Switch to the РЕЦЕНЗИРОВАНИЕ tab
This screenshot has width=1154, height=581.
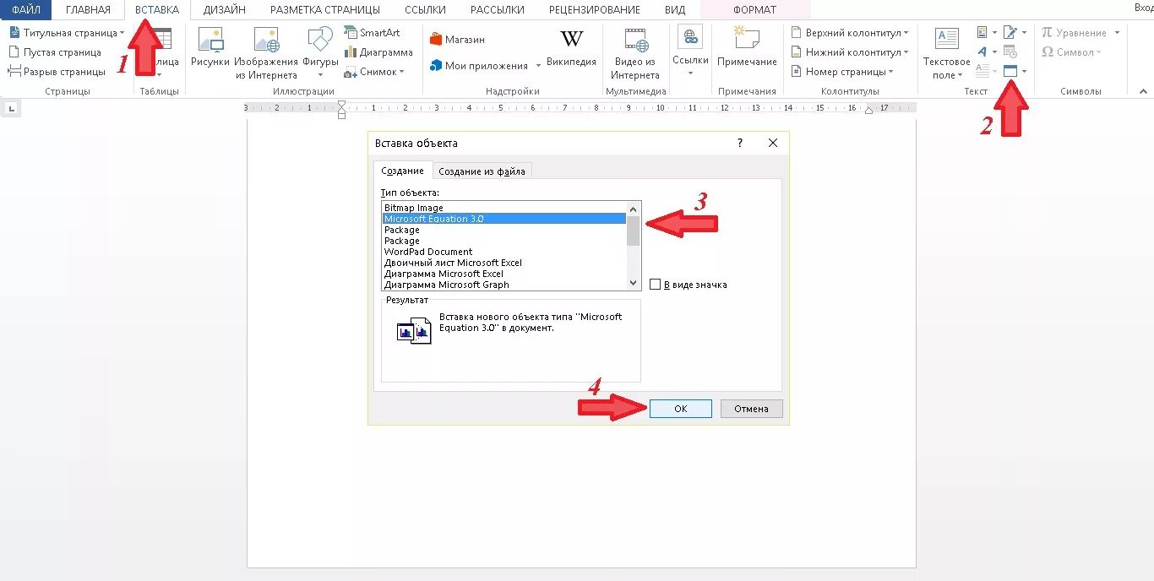[594, 10]
